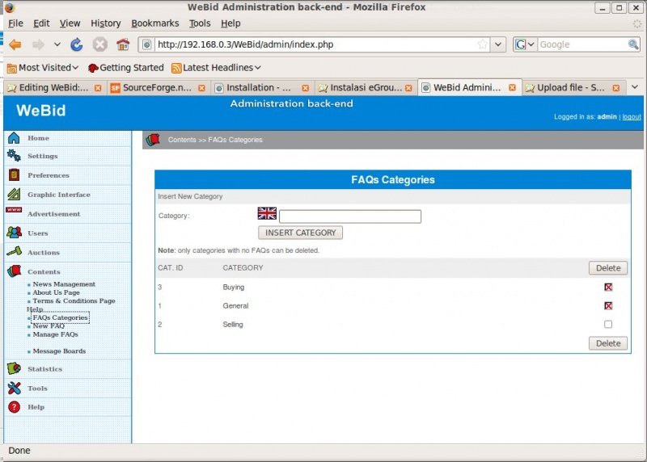Click the Category name input field
647x462 pixels.
point(350,216)
